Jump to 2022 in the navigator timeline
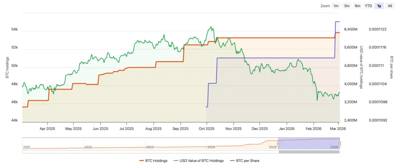395x166 pixels. point(88,147)
